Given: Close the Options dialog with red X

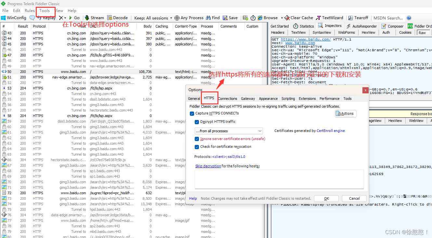Looking at the screenshot, I should (365, 90).
